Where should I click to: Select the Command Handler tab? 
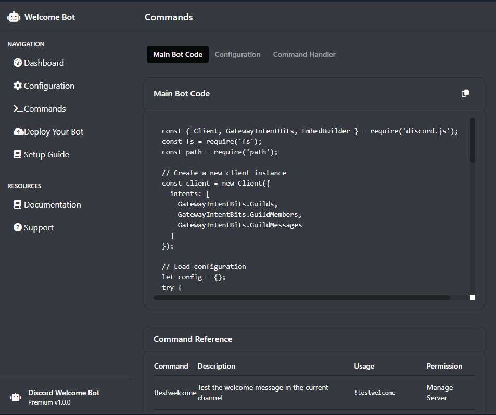[x=304, y=54]
